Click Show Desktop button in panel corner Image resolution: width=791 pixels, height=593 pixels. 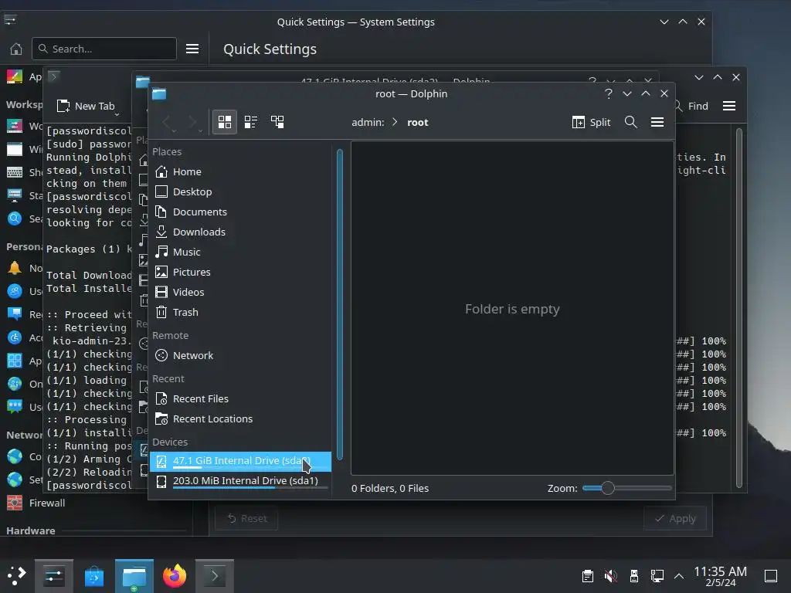click(x=771, y=575)
